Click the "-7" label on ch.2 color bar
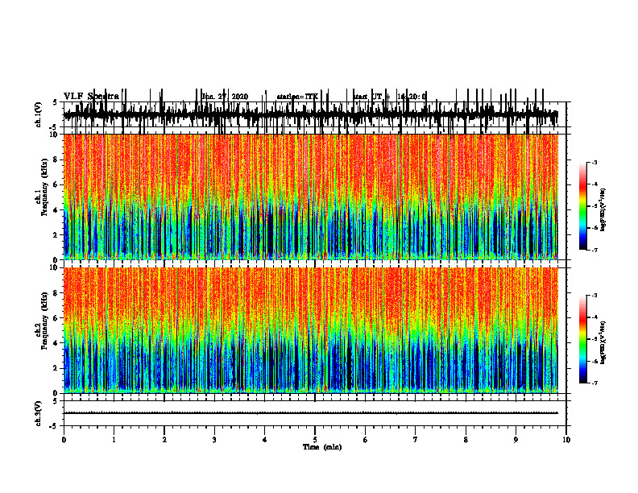 click(x=594, y=383)
